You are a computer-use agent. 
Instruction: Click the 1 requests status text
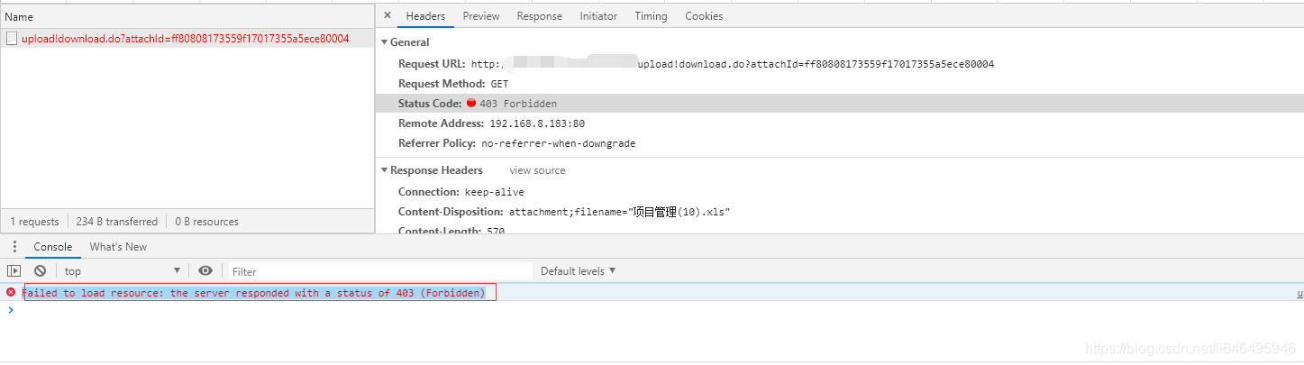click(34, 222)
